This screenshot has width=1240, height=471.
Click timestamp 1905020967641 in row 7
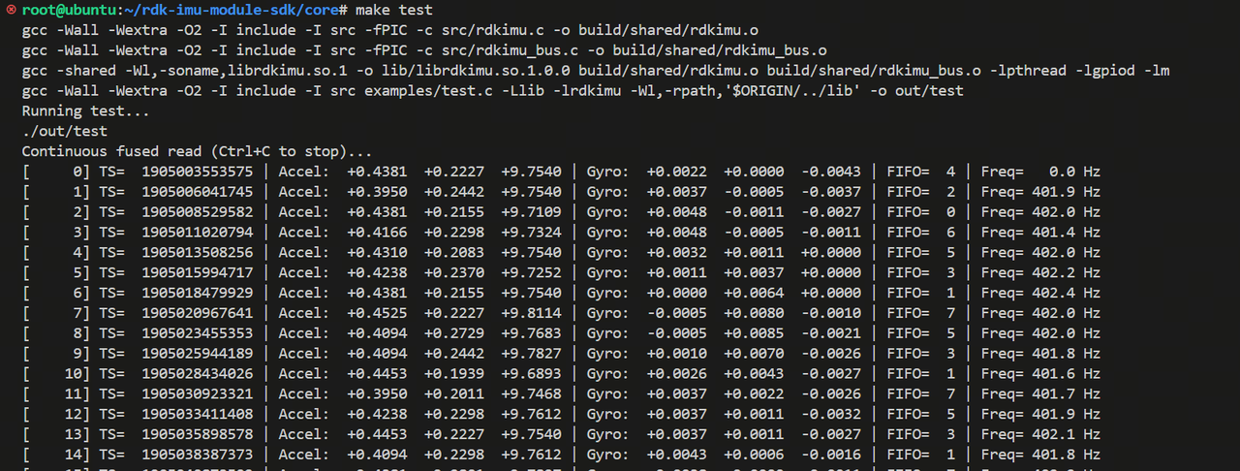coord(198,313)
